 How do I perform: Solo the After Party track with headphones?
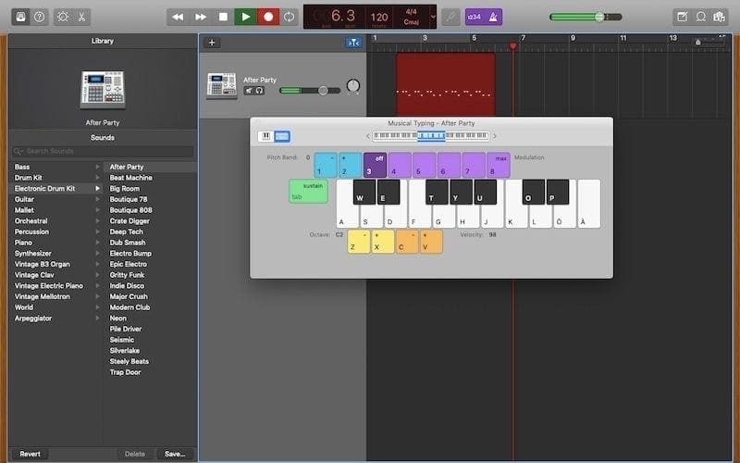click(x=259, y=90)
